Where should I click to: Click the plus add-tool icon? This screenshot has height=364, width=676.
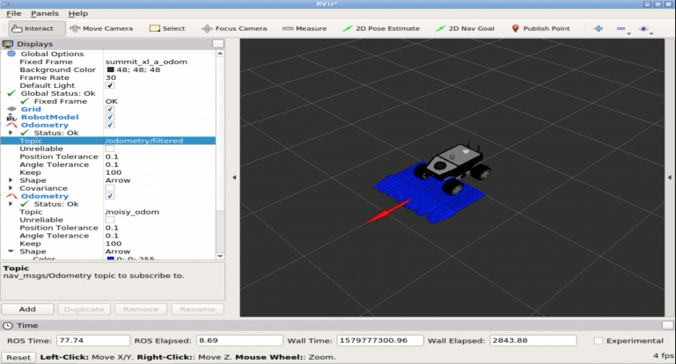point(599,28)
